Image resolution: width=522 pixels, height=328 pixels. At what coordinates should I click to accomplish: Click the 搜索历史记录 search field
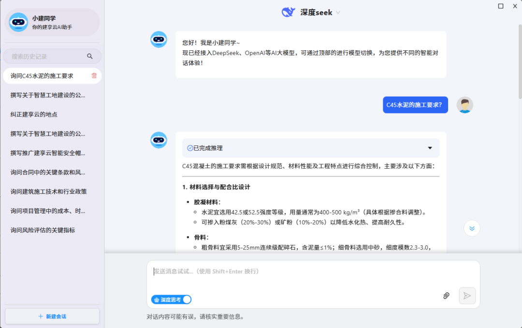coord(46,57)
